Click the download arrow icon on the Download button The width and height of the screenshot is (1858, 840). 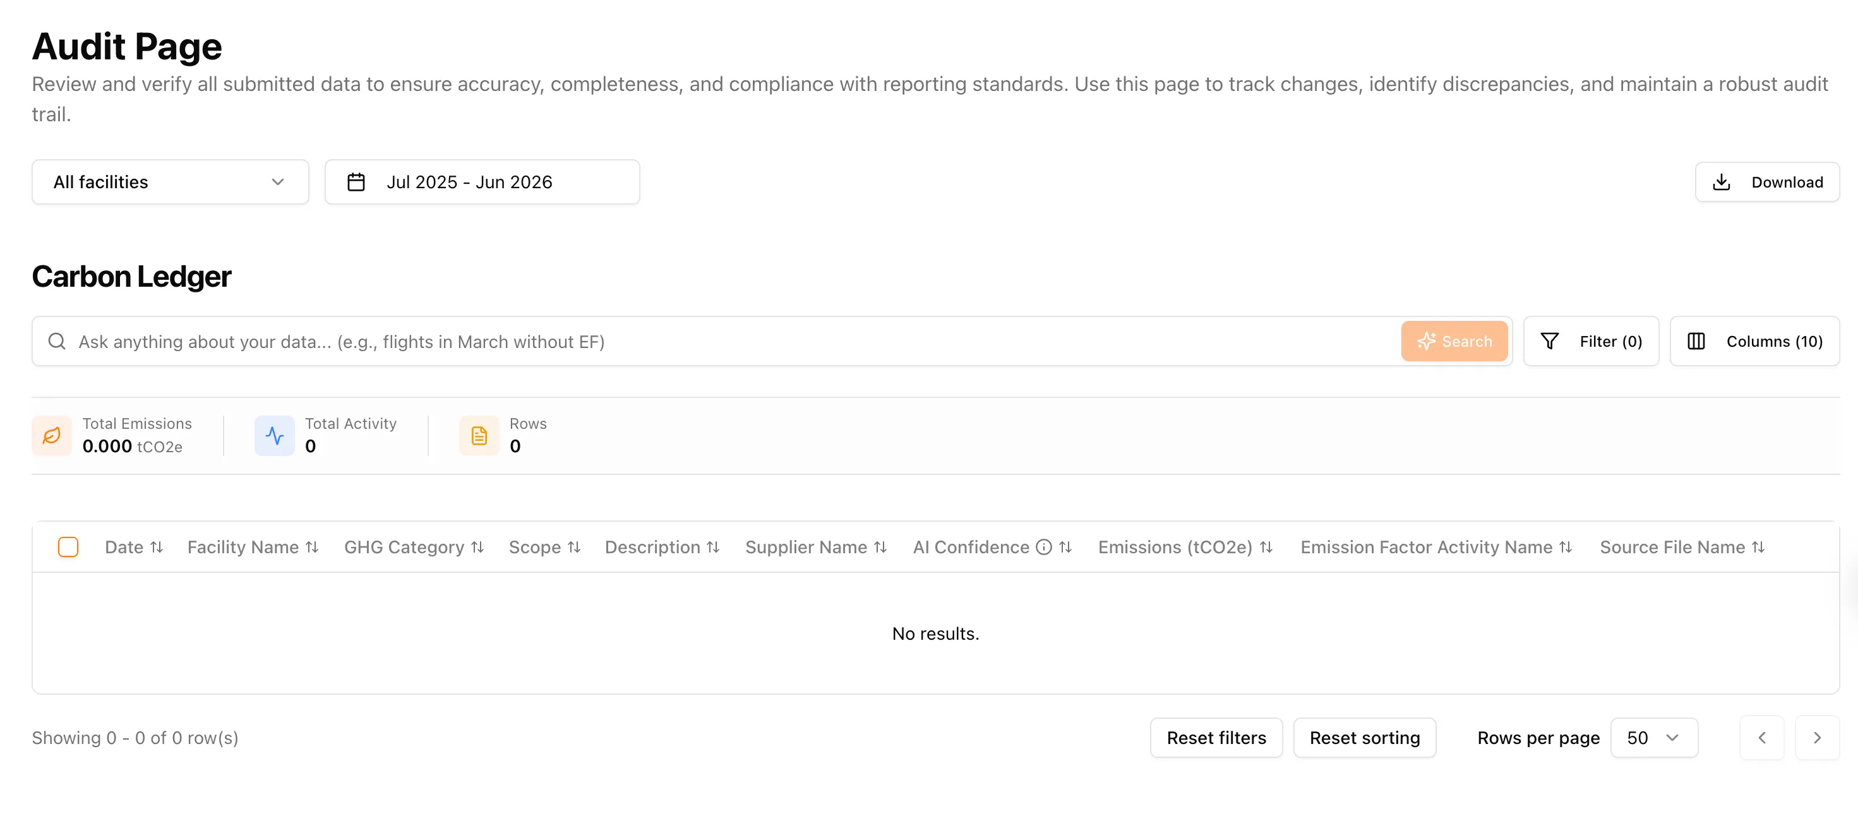[x=1722, y=182]
